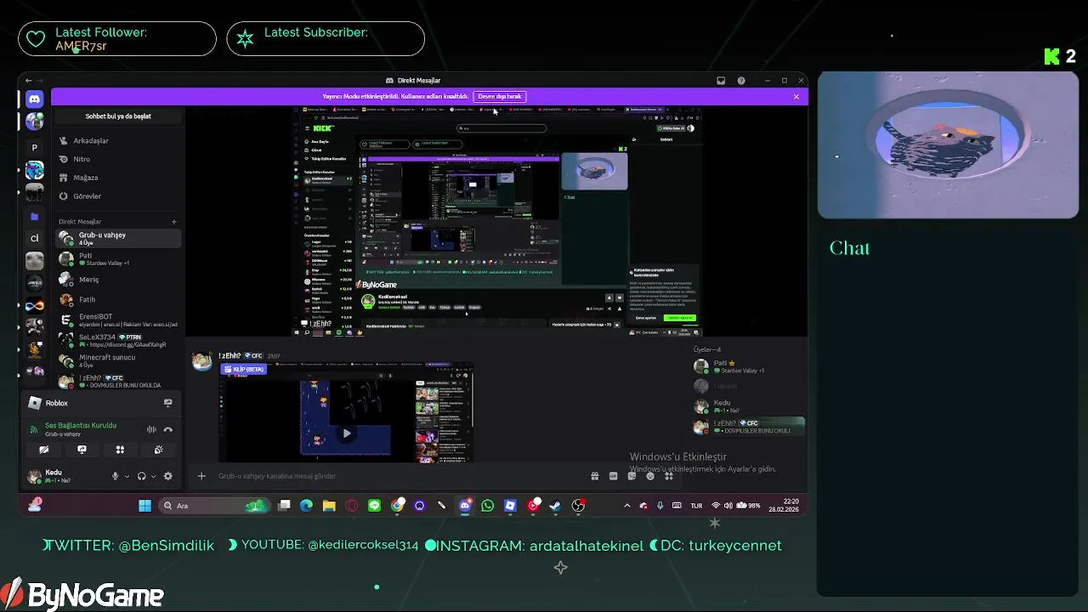Select Kedu in the member list
The width and height of the screenshot is (1088, 612).
[748, 406]
